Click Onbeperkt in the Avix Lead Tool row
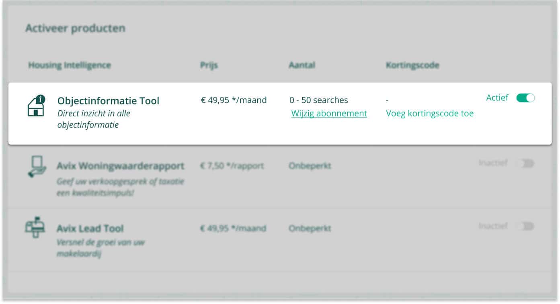 click(x=310, y=229)
